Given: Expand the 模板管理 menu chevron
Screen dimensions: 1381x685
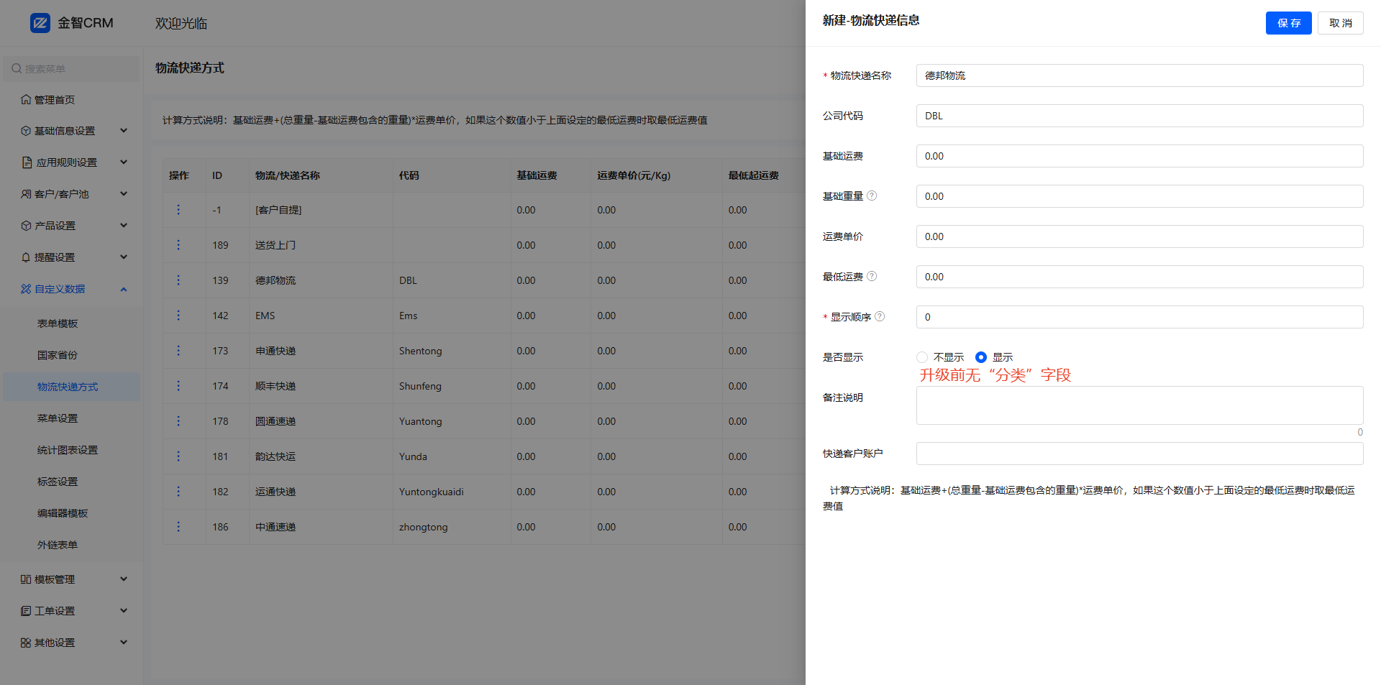Looking at the screenshot, I should (x=124, y=579).
